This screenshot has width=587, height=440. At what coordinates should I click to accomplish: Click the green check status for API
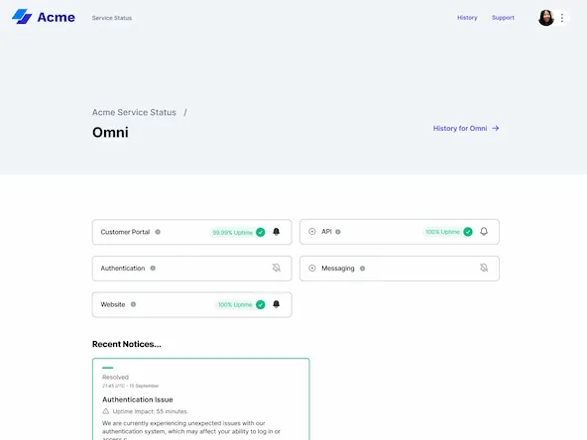468,232
